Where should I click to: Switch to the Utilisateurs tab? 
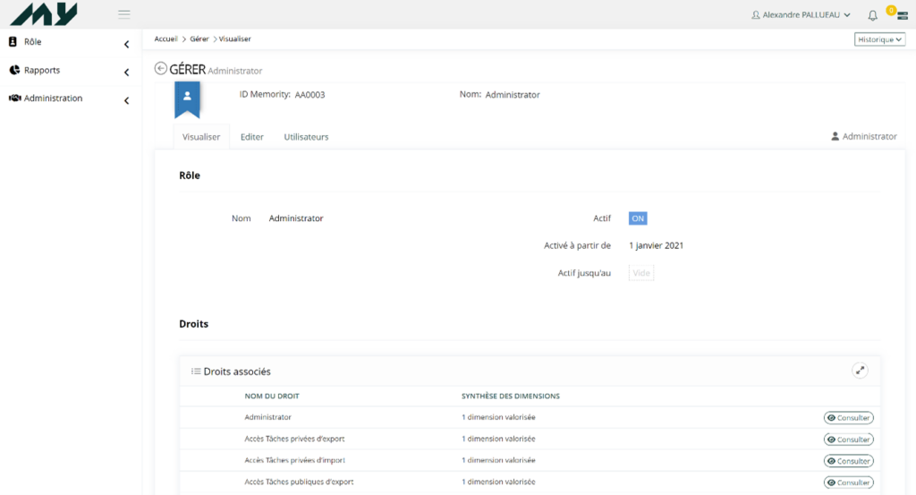click(306, 137)
